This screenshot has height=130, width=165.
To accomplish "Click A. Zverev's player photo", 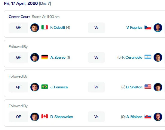I will pos(35,57).
